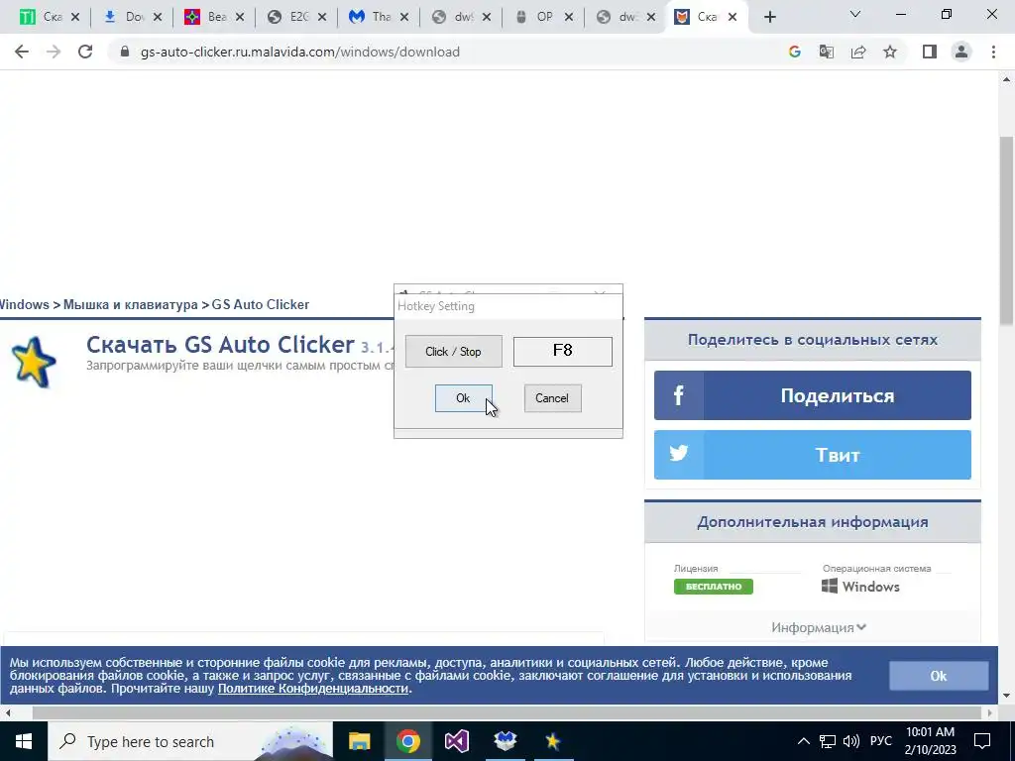Close the GS Auto Clicker window behind
The height and width of the screenshot is (761, 1015).
(x=600, y=293)
